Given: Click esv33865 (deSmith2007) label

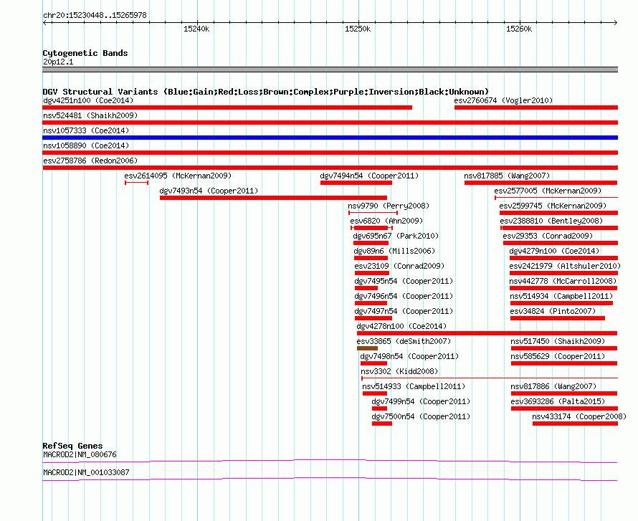Looking at the screenshot, I should click(404, 341).
